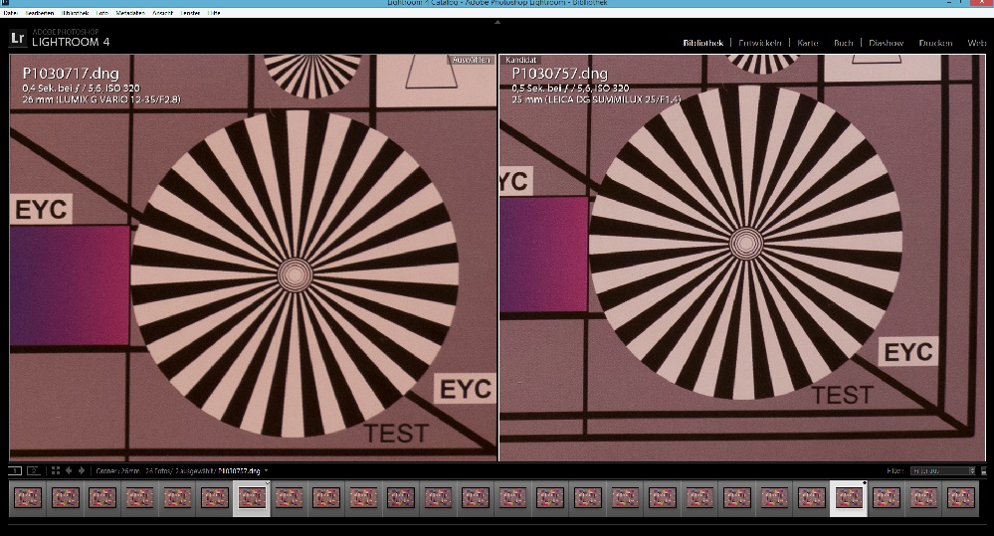The width and height of the screenshot is (994, 536).
Task: Select the highlighted Kandidat thumbnail in filmstrip
Action: click(848, 497)
